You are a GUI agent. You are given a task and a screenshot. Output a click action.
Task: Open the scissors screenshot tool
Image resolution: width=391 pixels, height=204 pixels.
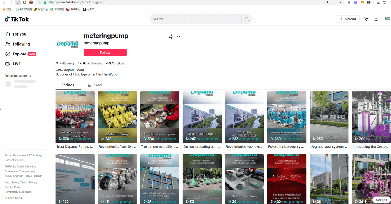tap(349, 2)
